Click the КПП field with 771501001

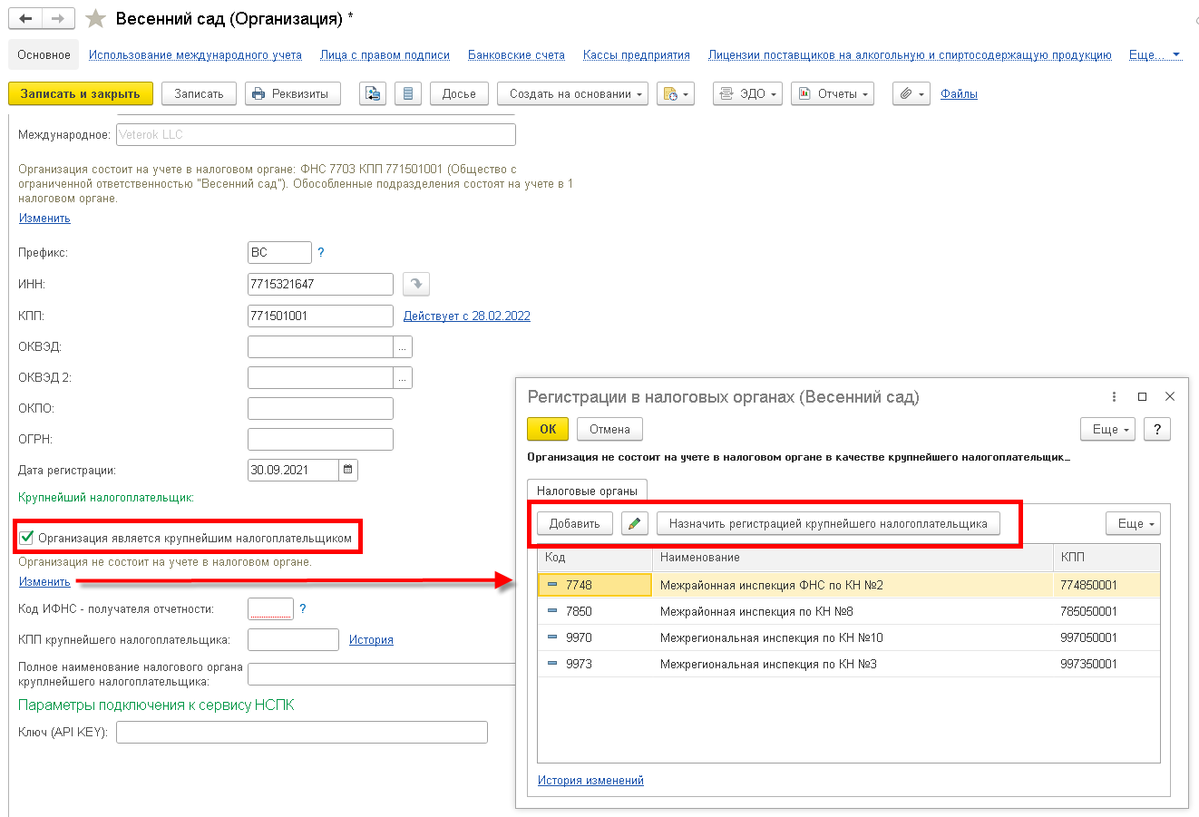(320, 316)
